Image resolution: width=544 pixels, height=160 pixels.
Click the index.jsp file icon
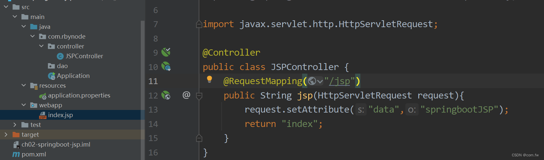coord(43,115)
